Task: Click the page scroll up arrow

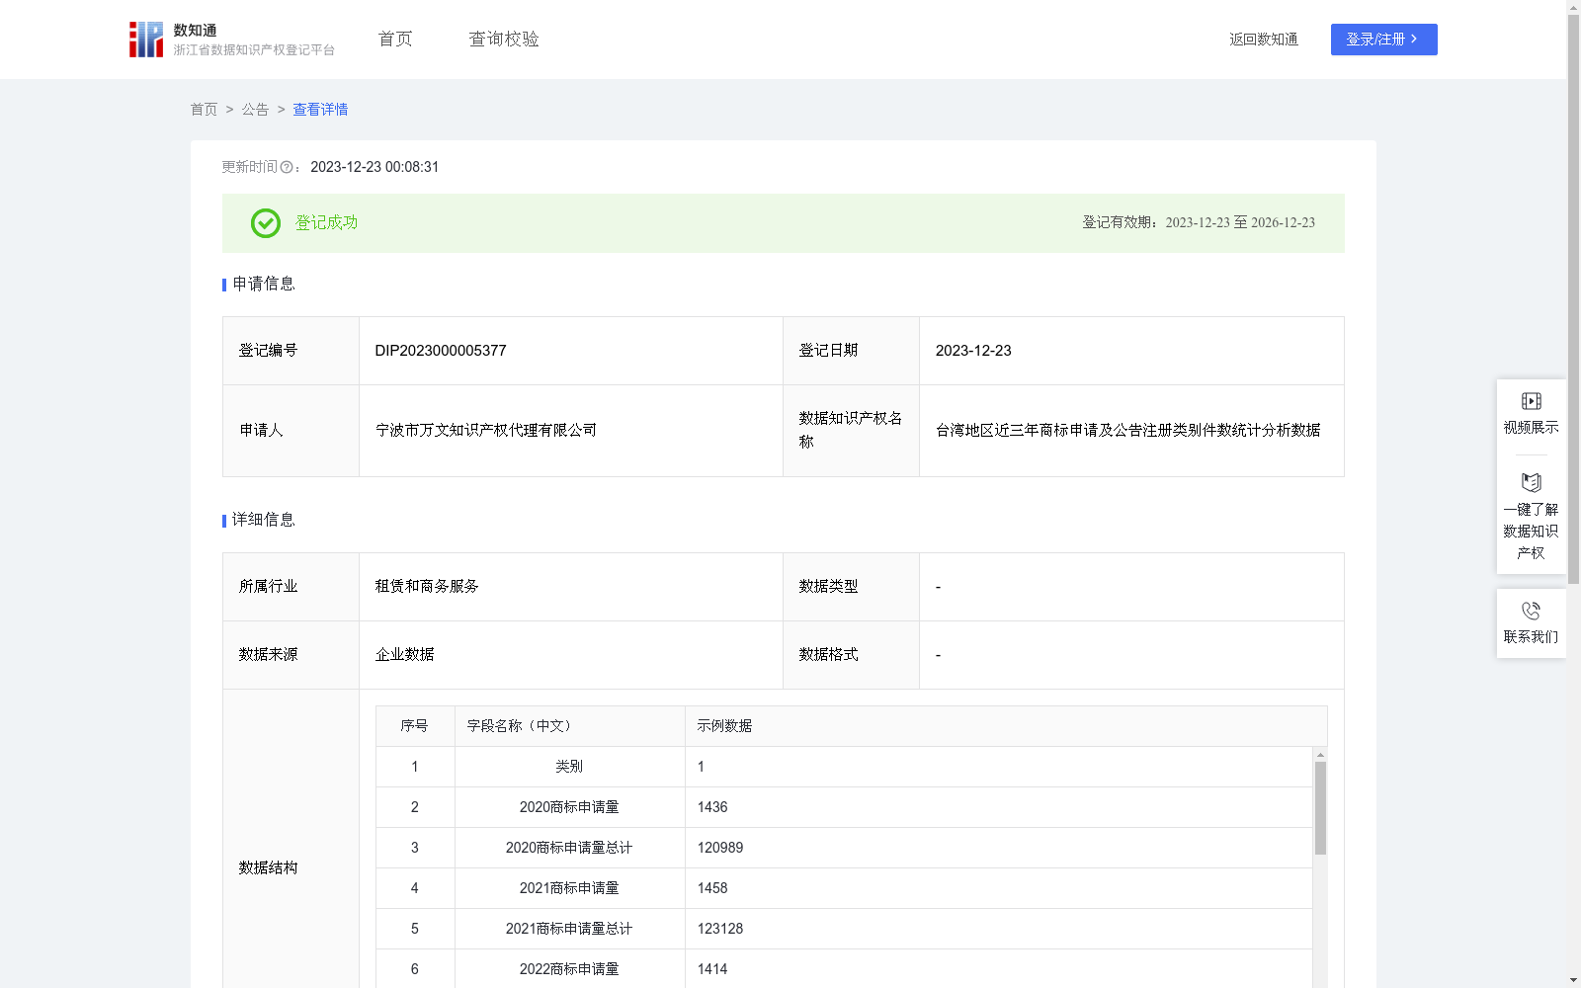Action: coord(1573,7)
